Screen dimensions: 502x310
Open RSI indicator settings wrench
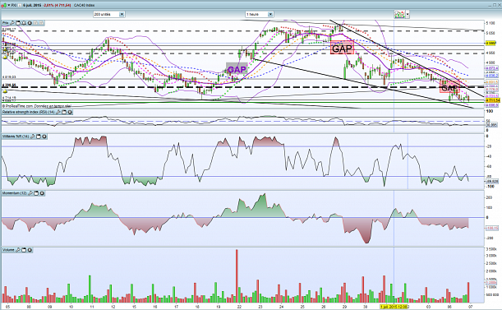[58, 112]
